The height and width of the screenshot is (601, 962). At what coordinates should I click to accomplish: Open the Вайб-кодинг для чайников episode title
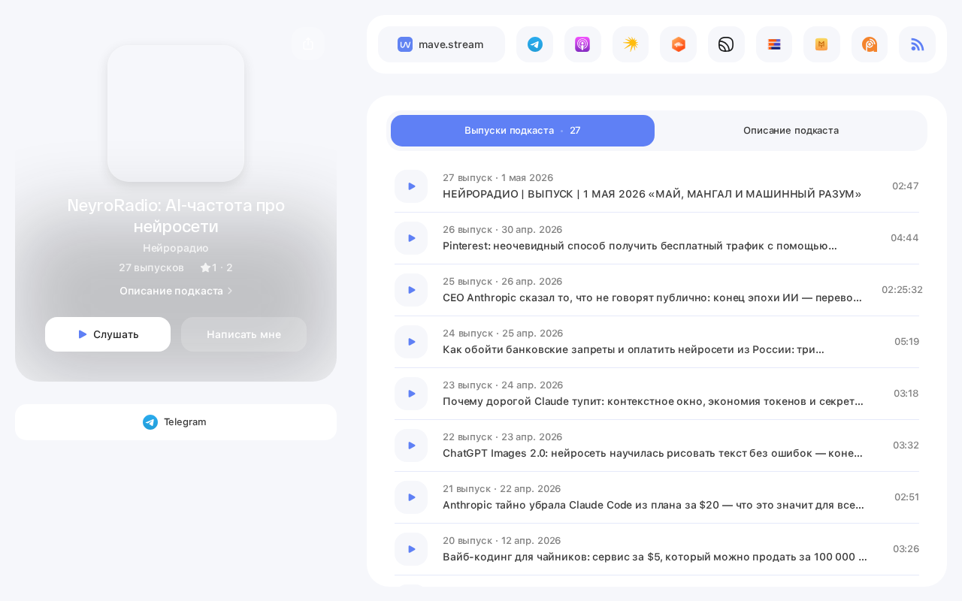pyautogui.click(x=655, y=557)
